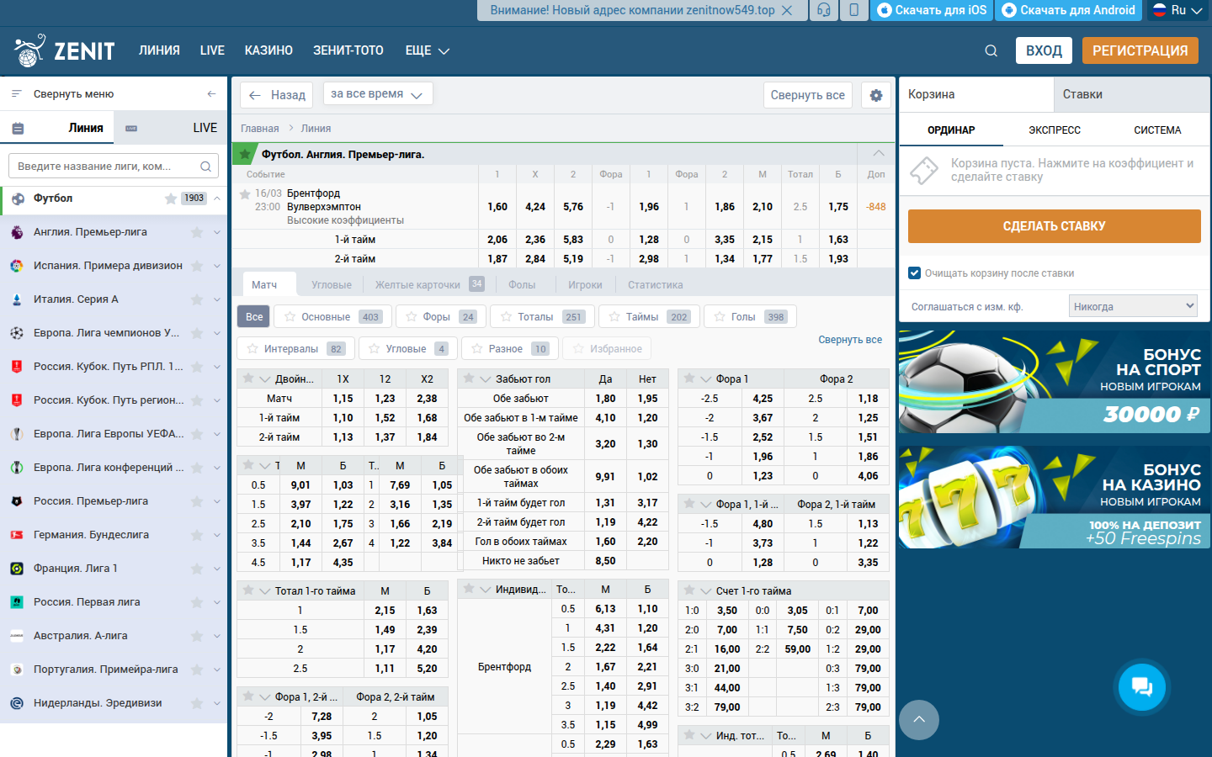This screenshot has width=1212, height=757.
Task: Open live chat support bubble
Action: coord(1141,686)
